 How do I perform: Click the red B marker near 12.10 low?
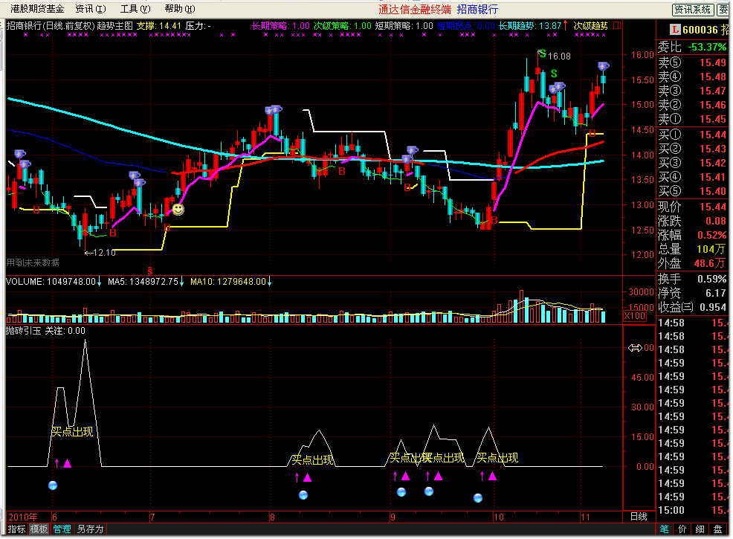point(113,233)
